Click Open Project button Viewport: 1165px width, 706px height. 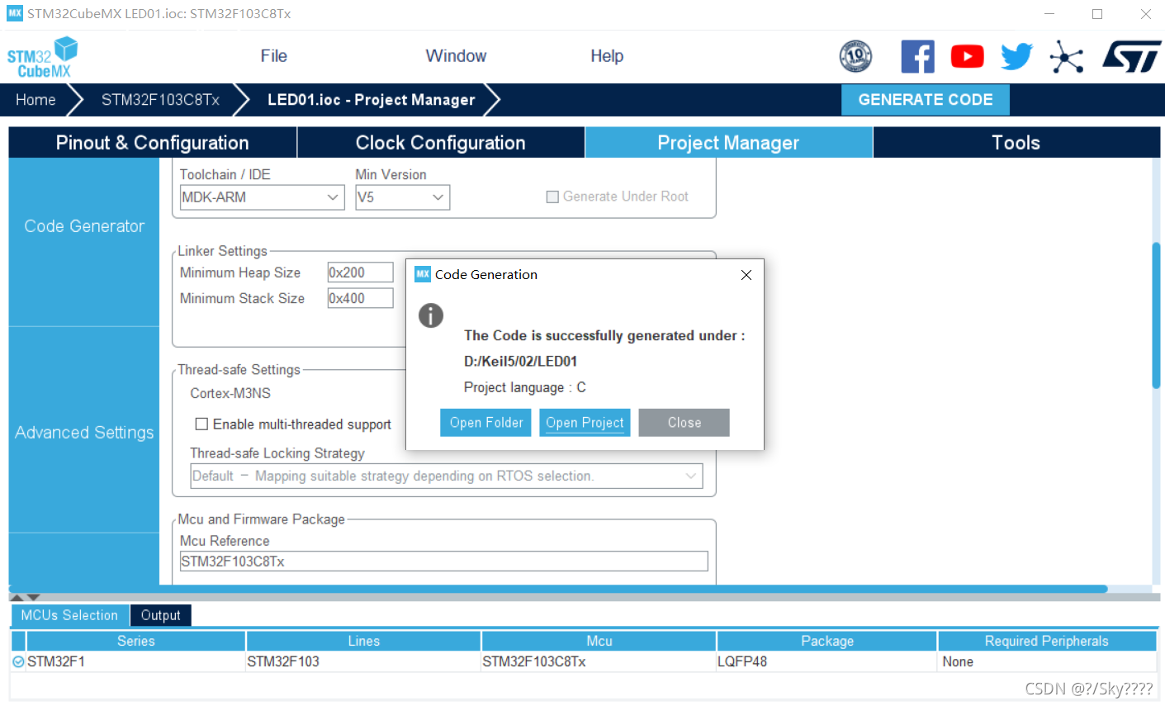585,423
